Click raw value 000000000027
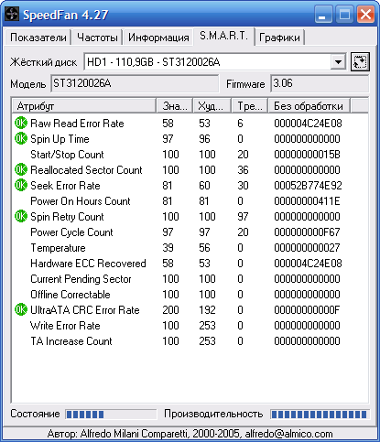 (307, 248)
